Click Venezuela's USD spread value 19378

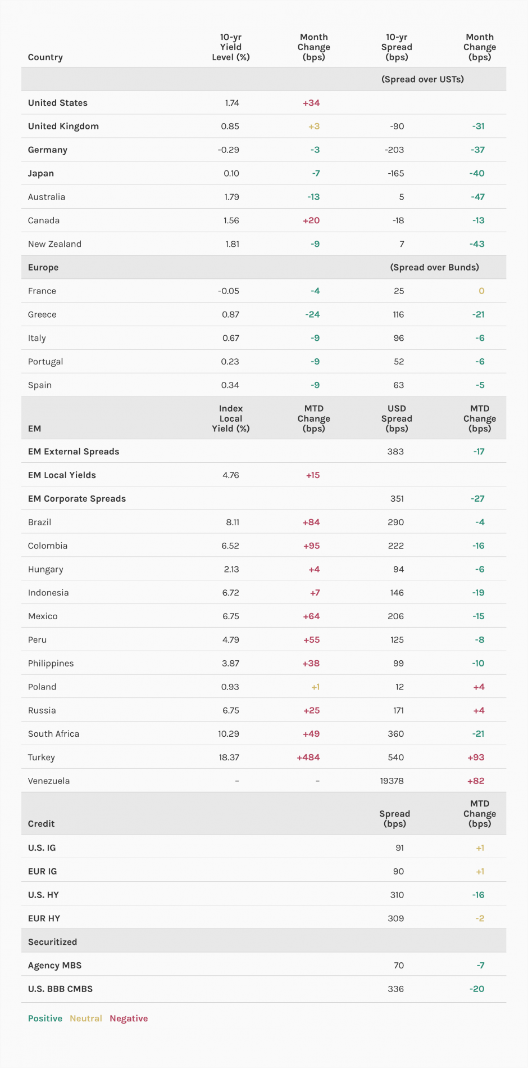coord(392,781)
